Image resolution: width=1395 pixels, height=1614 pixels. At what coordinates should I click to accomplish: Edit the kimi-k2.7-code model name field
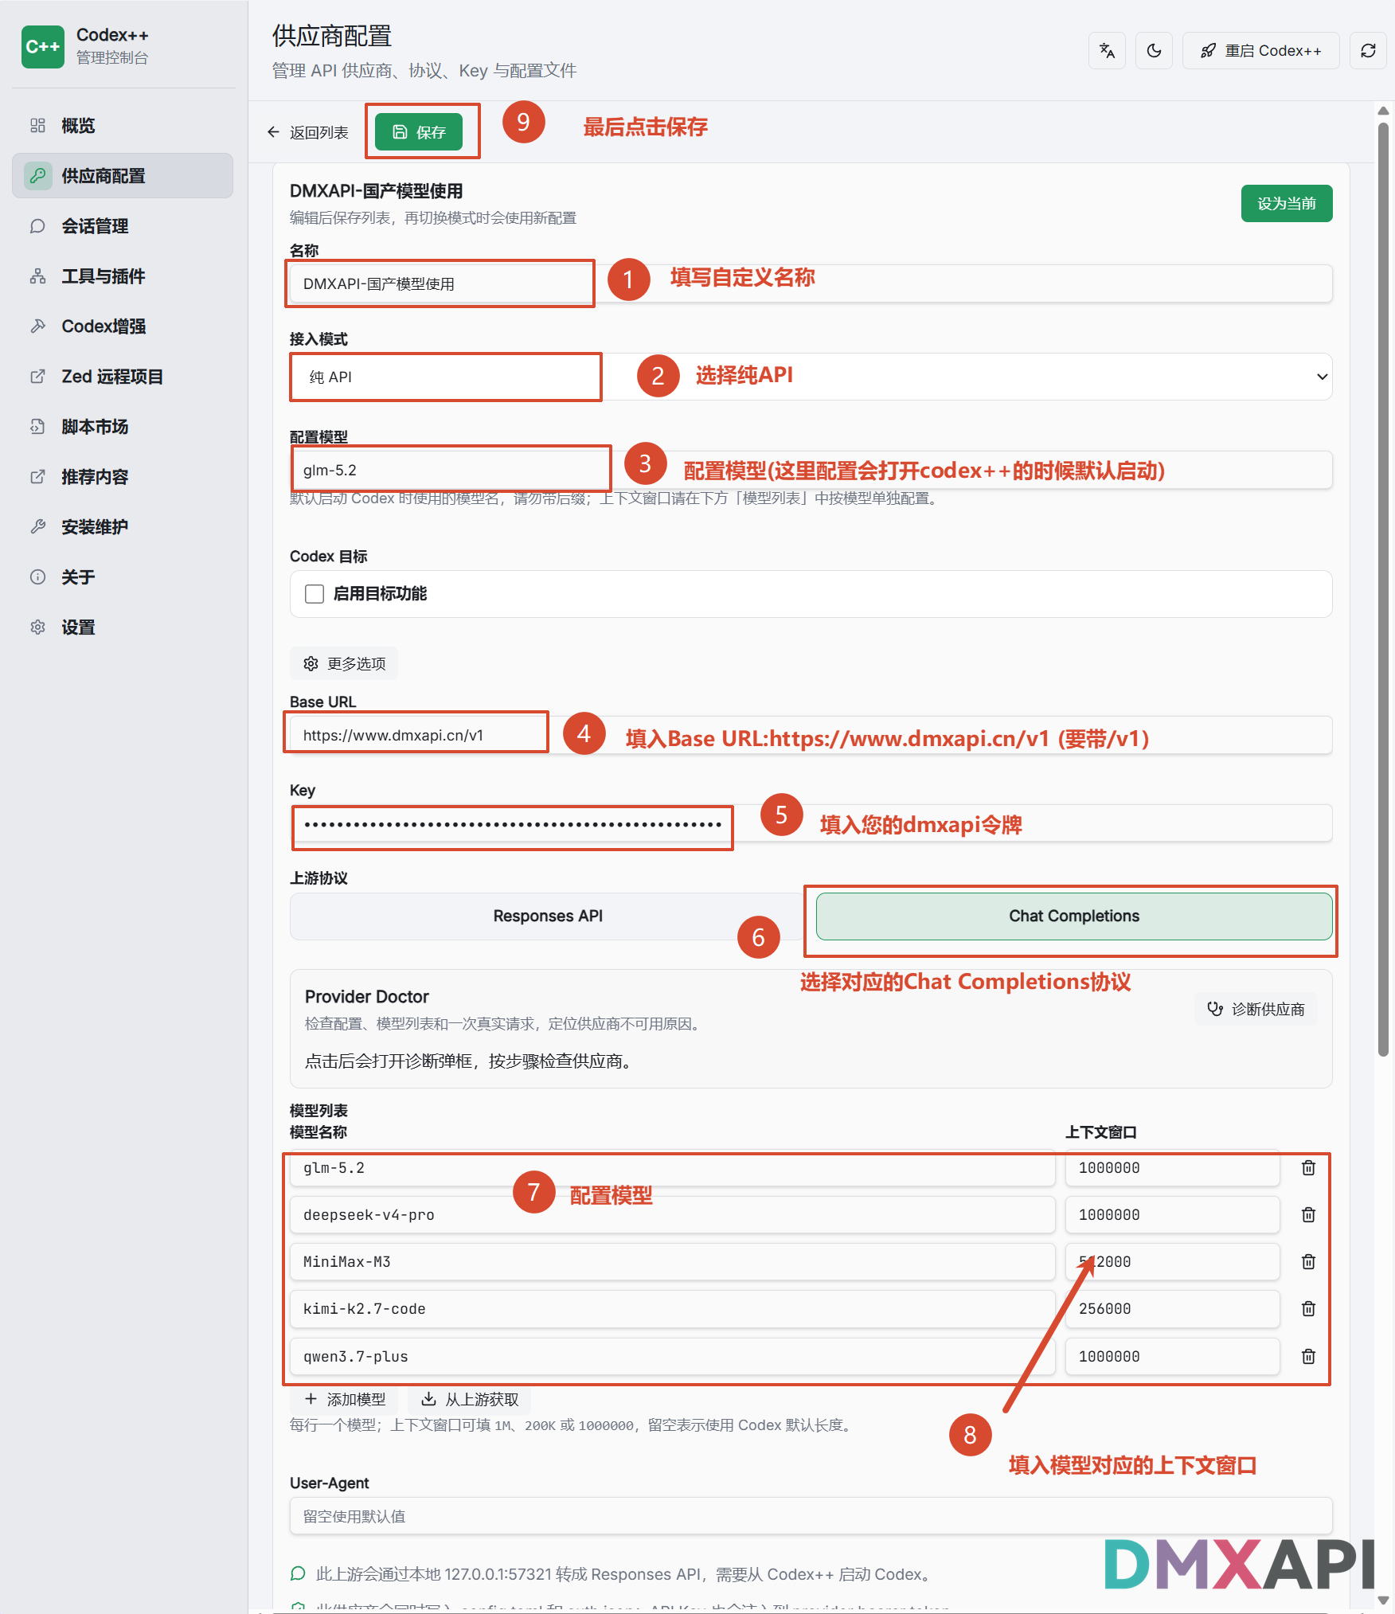coord(672,1309)
